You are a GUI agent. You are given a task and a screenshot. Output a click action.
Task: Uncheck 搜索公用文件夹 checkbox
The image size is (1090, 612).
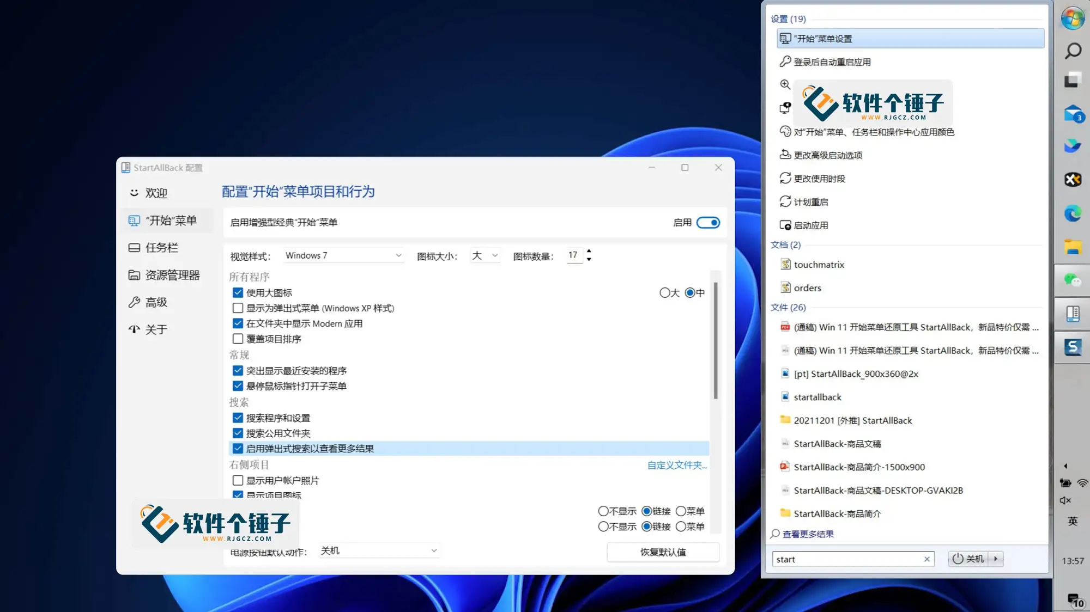238,433
